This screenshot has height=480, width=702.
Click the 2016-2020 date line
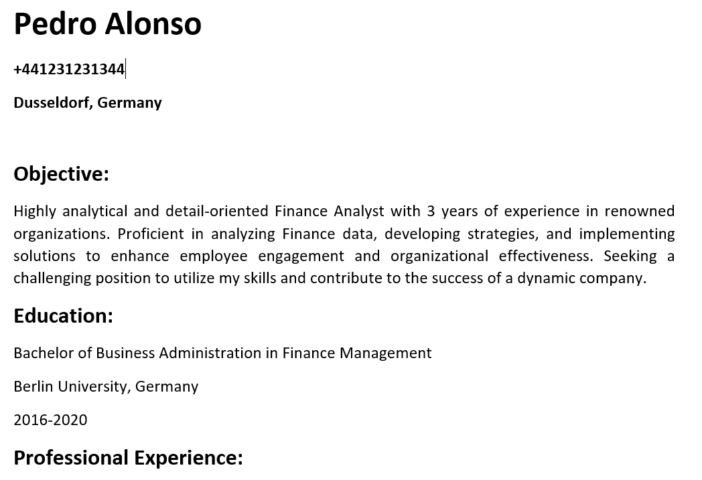coord(51,420)
